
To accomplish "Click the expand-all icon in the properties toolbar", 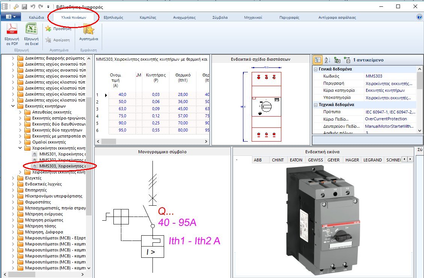I will click(337, 60).
